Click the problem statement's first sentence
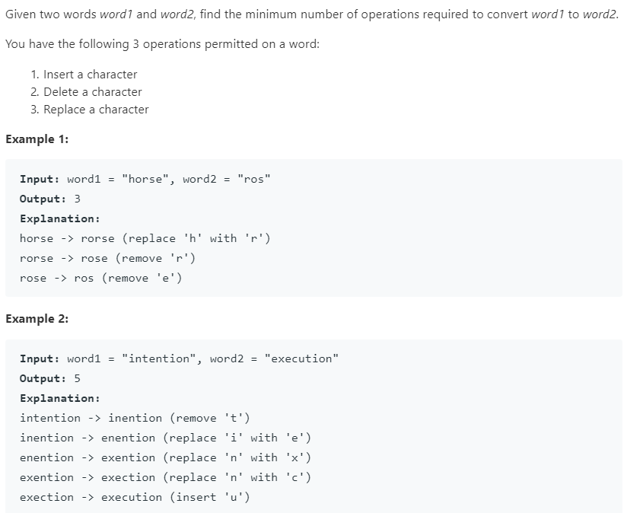 click(312, 15)
